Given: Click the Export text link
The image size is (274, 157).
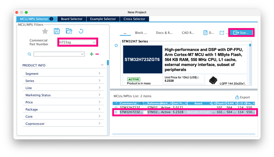Looking at the screenshot, I should point(245,97).
